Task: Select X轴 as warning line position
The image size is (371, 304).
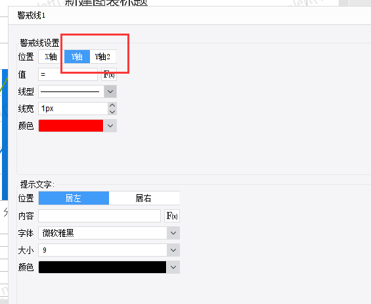Action: pos(51,57)
